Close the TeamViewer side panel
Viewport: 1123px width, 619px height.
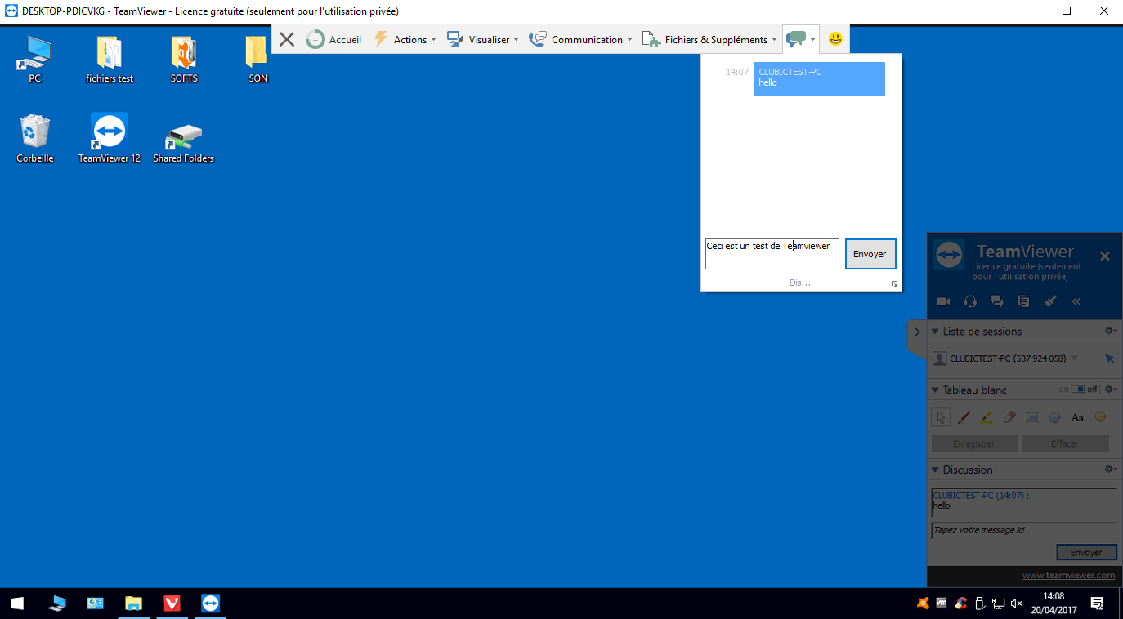(1105, 256)
